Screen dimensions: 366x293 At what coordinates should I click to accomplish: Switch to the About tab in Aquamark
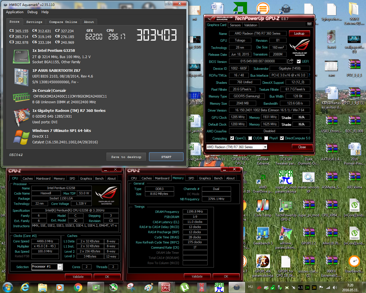(x=89, y=22)
